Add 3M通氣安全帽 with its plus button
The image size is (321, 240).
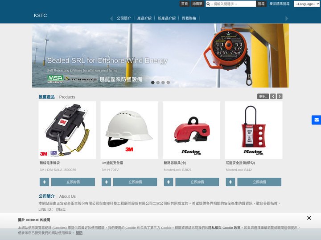[x=106, y=182]
